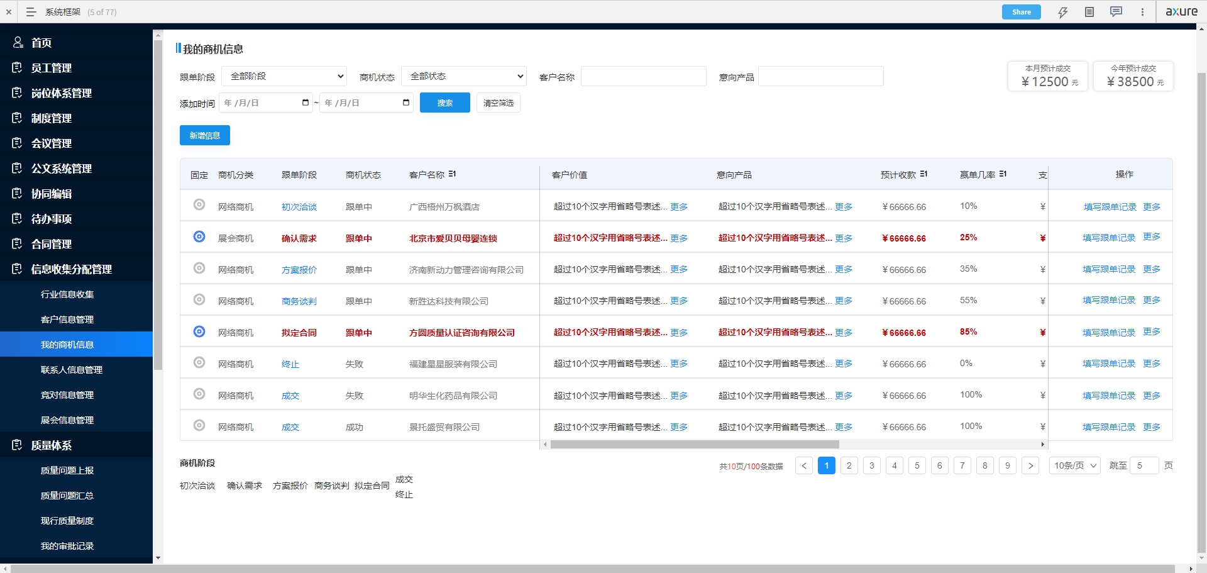Viewport: 1207px width, 573px height.
Task: Click the icon beside 制度管理
Action: [x=18, y=118]
